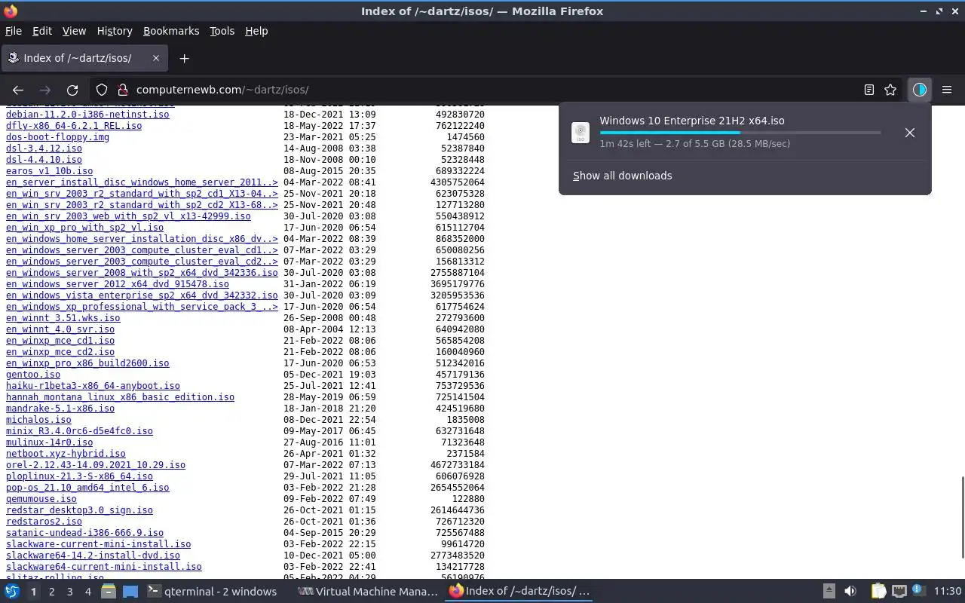
Task: Reload the current page
Action: point(72,90)
